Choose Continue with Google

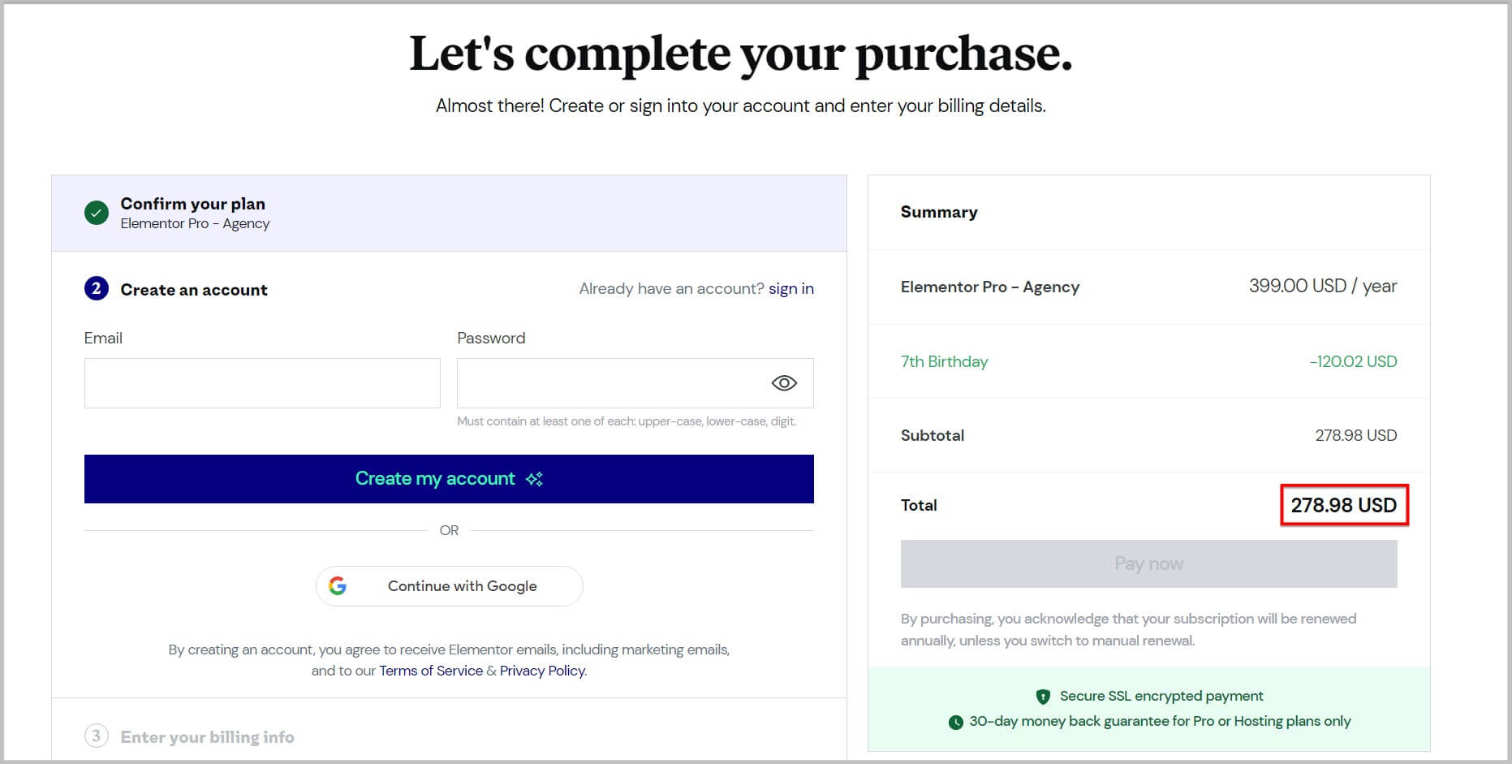point(449,586)
